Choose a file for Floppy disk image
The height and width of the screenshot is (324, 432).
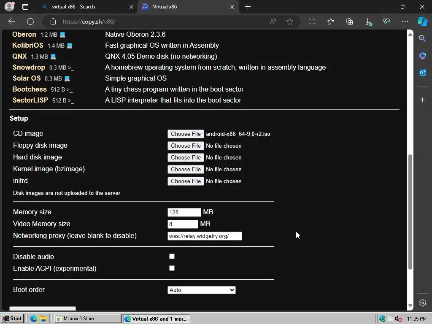[x=186, y=146]
